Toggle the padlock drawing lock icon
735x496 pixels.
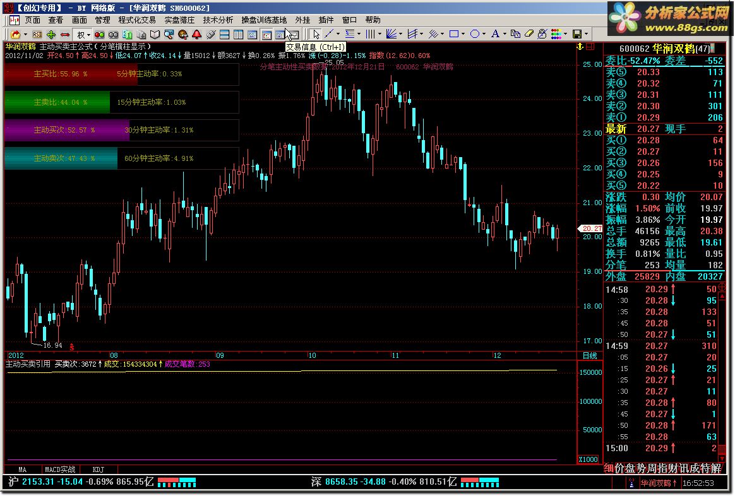542,34
